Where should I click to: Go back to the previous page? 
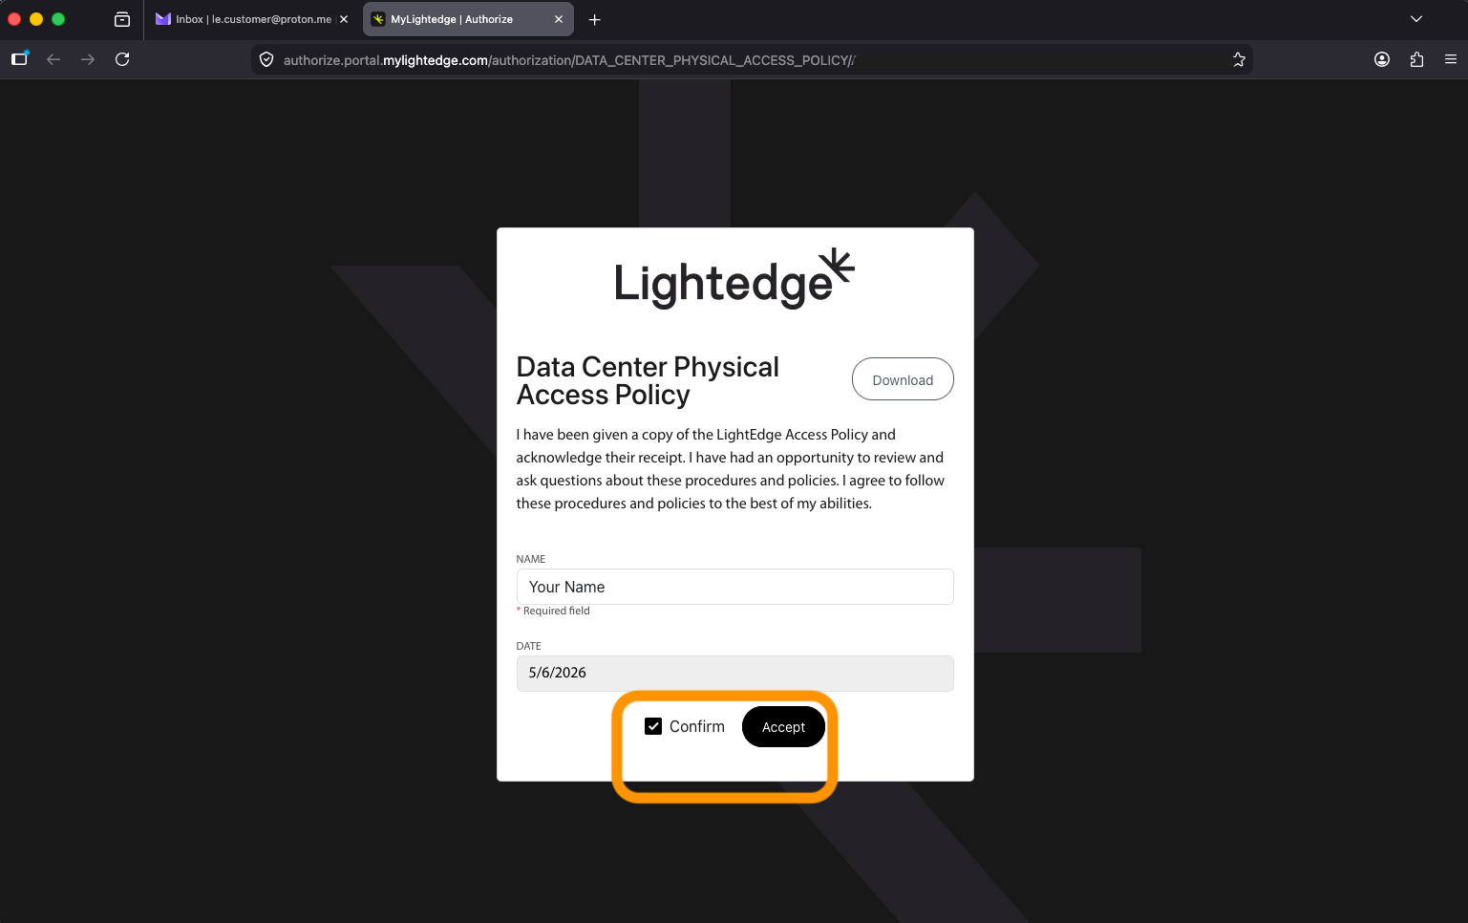[x=53, y=59]
